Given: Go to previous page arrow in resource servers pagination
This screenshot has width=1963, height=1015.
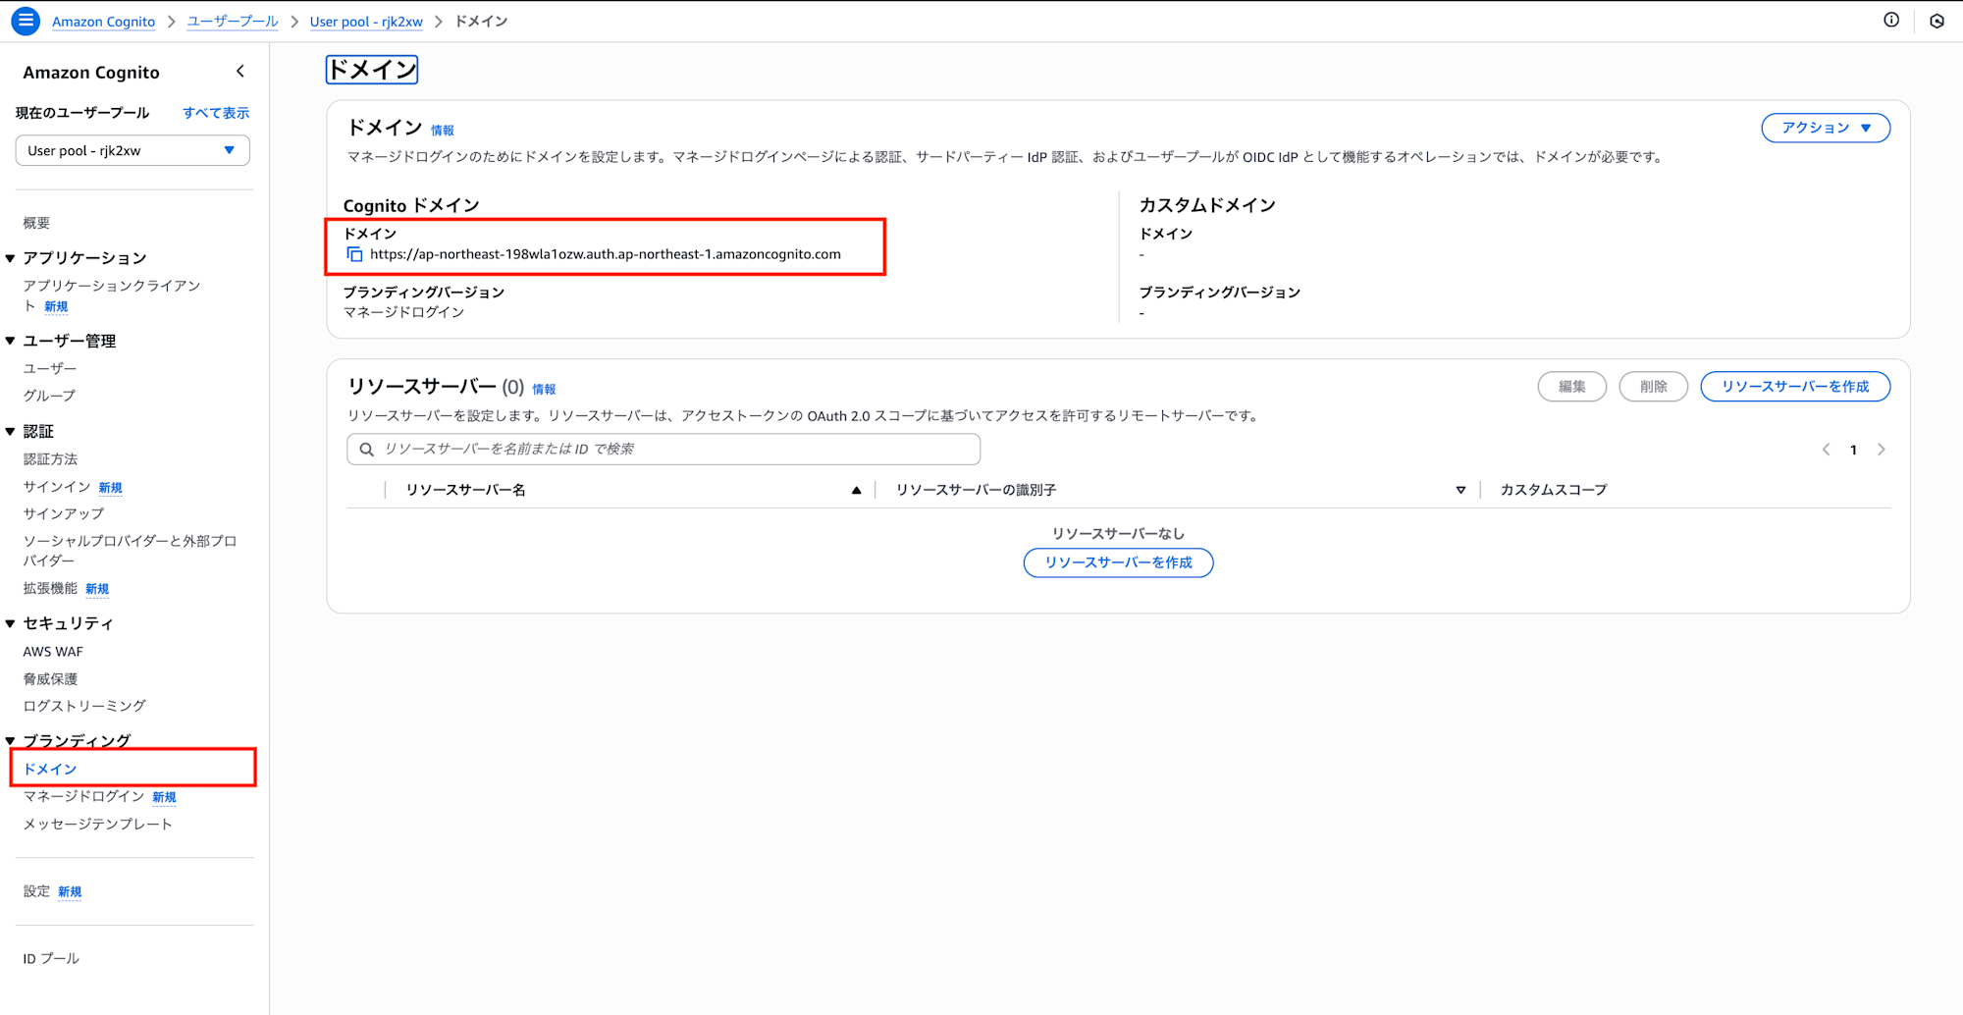Looking at the screenshot, I should (1826, 450).
